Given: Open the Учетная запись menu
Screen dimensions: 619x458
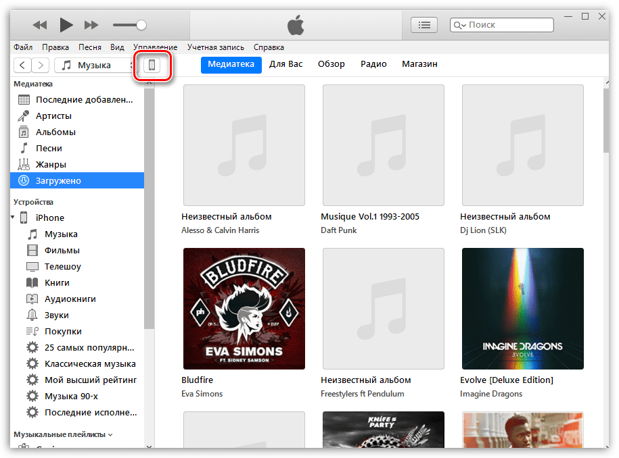Looking at the screenshot, I should coord(216,47).
